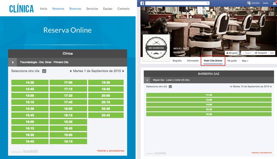Choose the 16:00 time slot
The width and height of the screenshot is (277, 159).
pos(30,122)
